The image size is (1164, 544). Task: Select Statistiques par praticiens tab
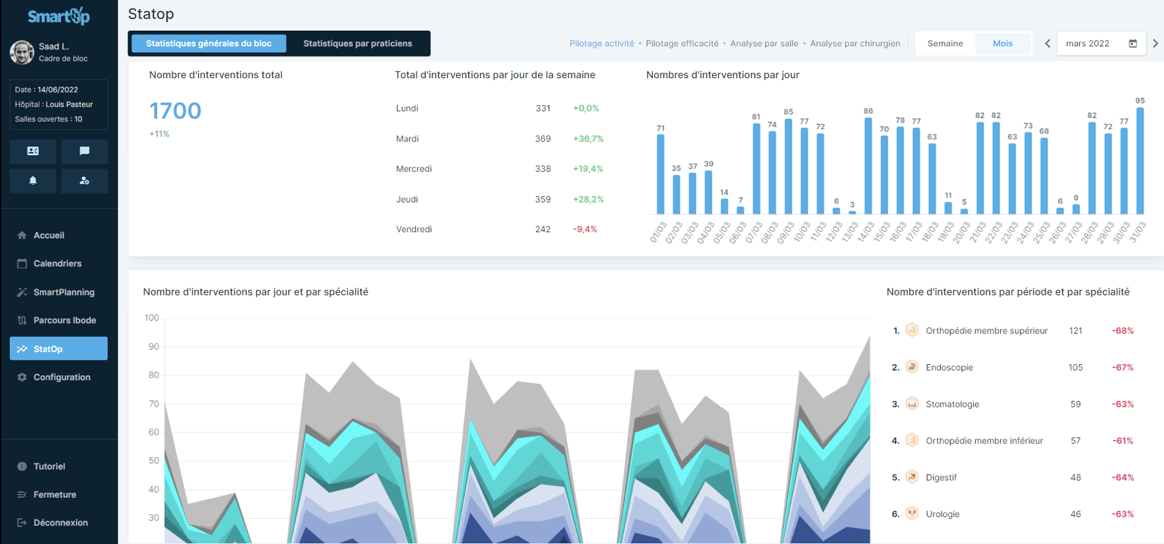click(x=358, y=44)
